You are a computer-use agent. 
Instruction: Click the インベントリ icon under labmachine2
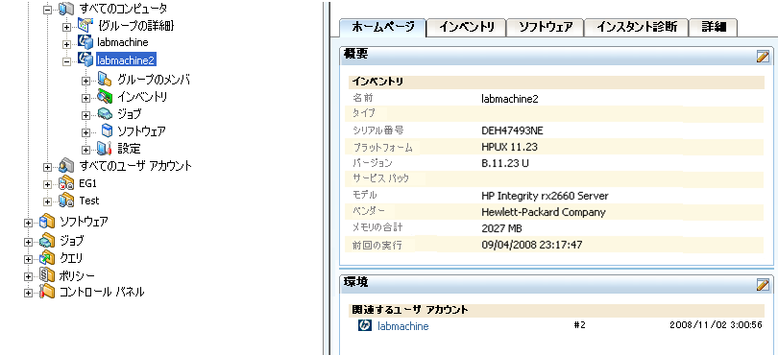[x=105, y=97]
